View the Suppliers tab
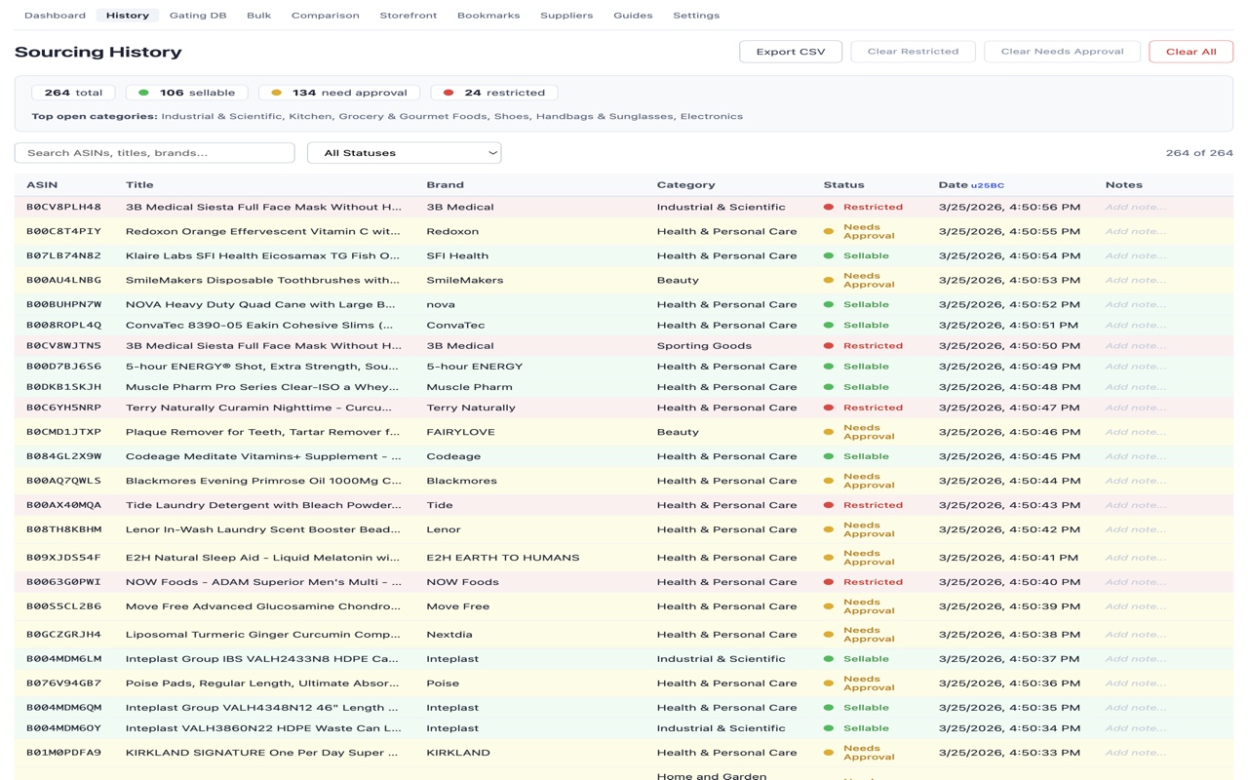Screen dimensions: 1248x780 pyautogui.click(x=566, y=16)
